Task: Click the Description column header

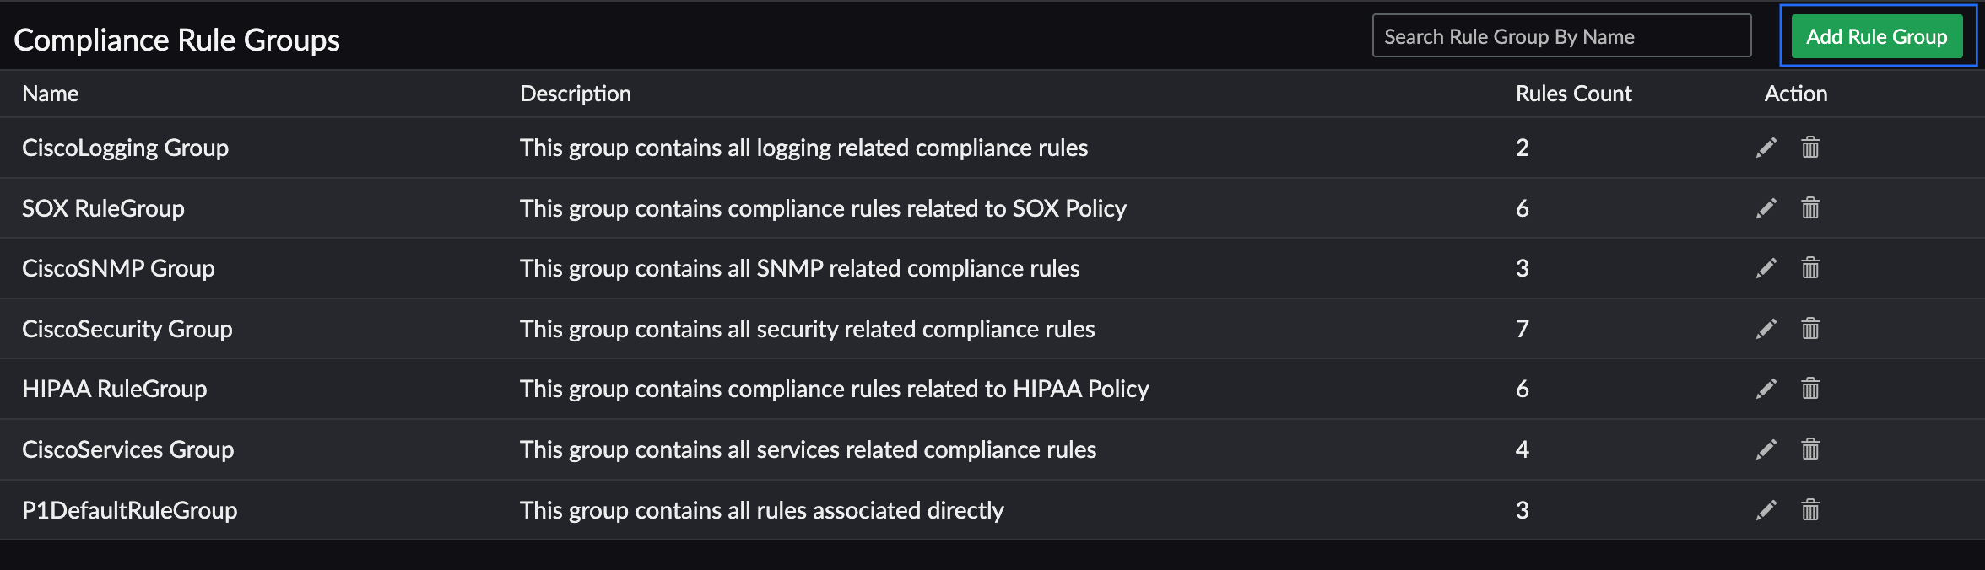Action: (x=576, y=94)
